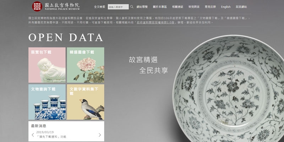The height and width of the screenshot is (142, 284).
Task: Switch the site language to English
Action: (x=226, y=7)
